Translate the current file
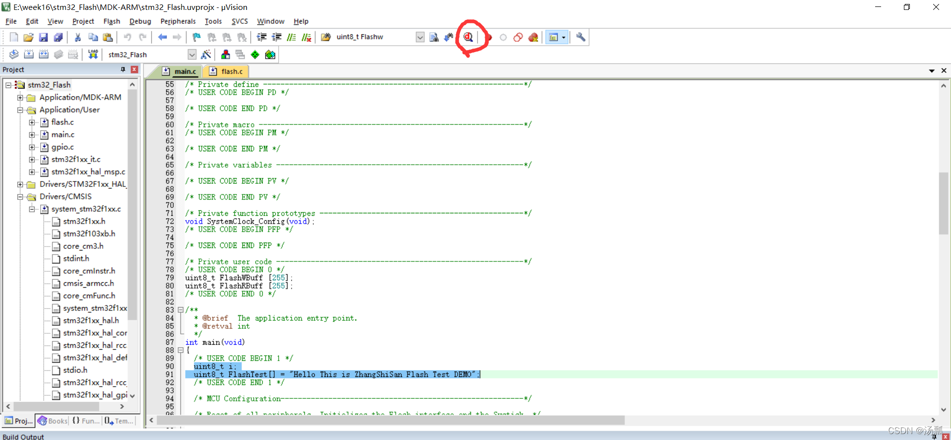The image size is (951, 440). coord(14,55)
